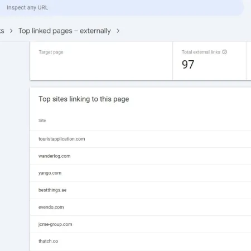Select the yango.com row
This screenshot has width=251, height=251.
pyautogui.click(x=141, y=173)
